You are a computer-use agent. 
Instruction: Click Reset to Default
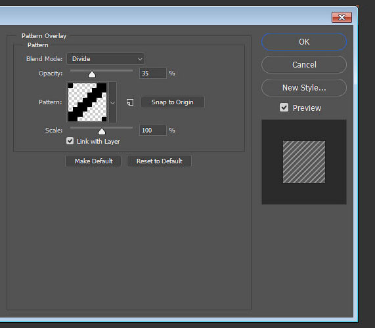[x=160, y=161]
